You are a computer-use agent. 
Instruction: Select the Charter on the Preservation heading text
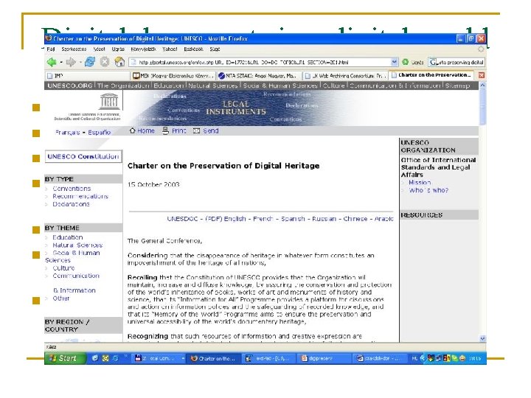click(223, 166)
